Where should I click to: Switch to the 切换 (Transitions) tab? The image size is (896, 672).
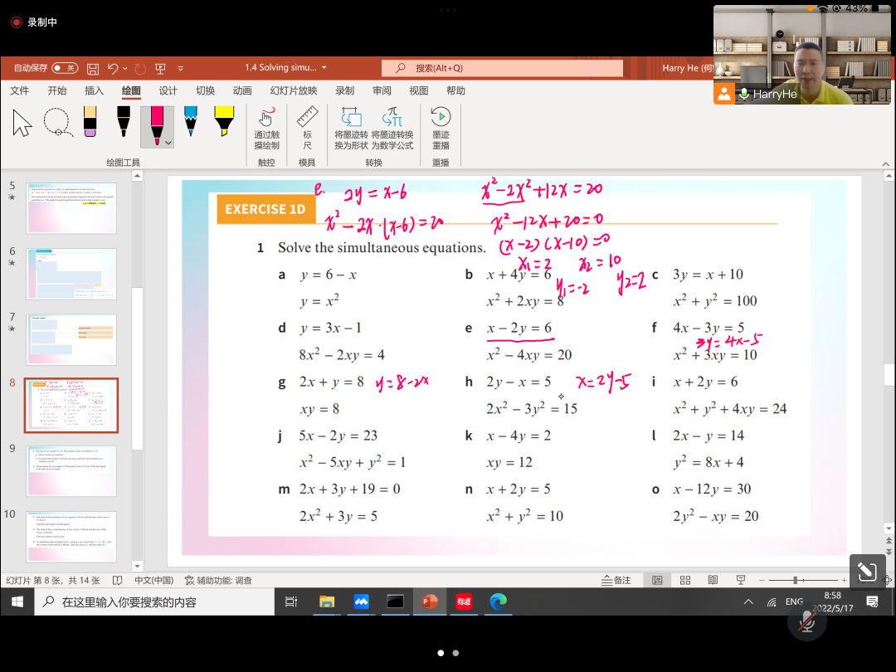(205, 91)
